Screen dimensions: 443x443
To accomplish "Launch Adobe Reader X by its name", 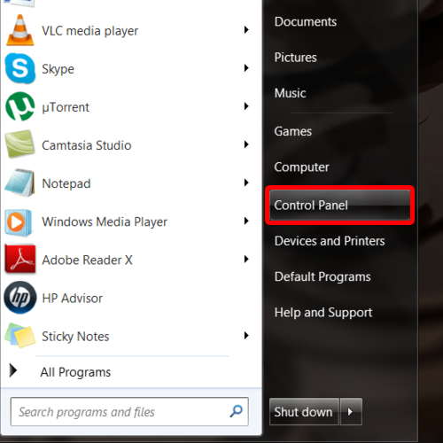I will [x=87, y=260].
